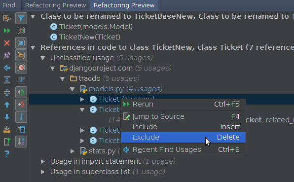The width and height of the screenshot is (294, 182).
Task: Switch to the first Refactoring Preview tab
Action: 56,5
